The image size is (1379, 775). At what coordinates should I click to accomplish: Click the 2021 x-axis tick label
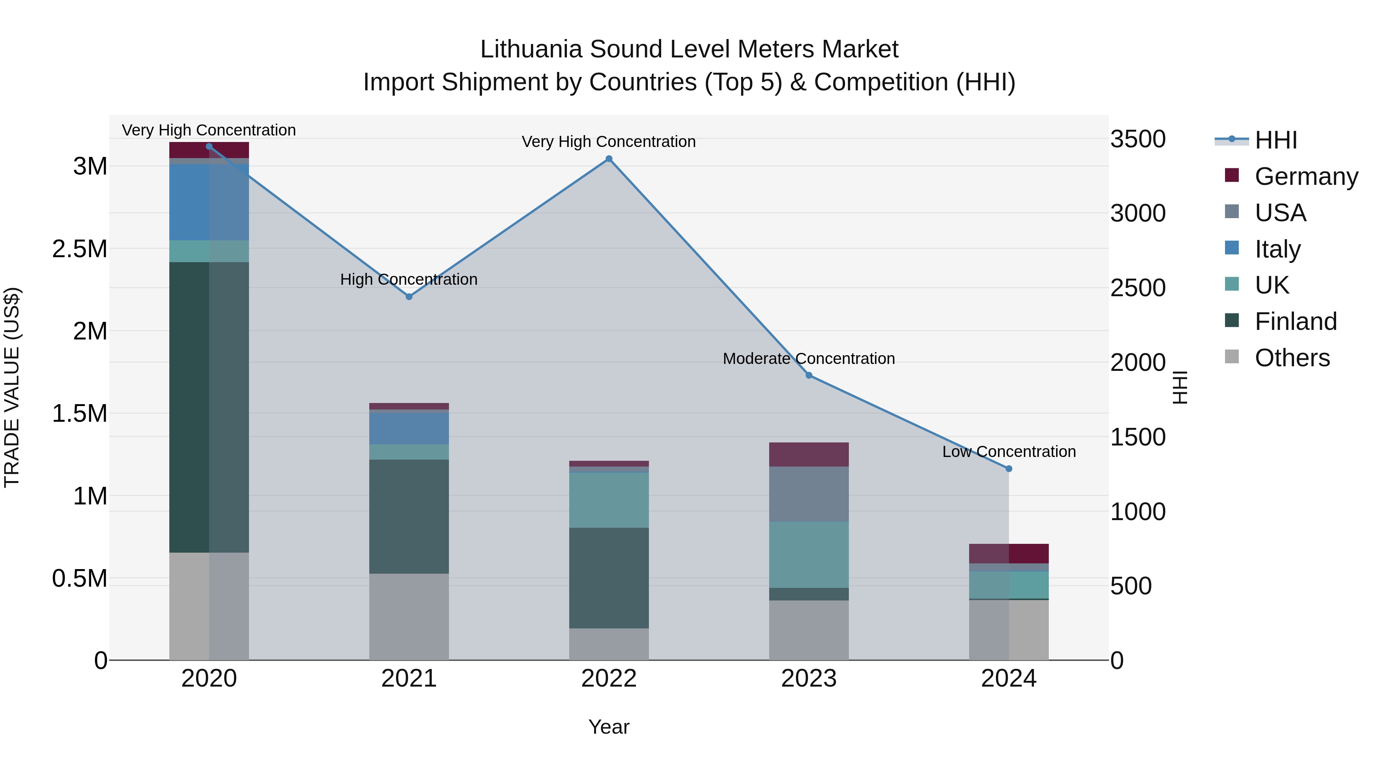(409, 679)
